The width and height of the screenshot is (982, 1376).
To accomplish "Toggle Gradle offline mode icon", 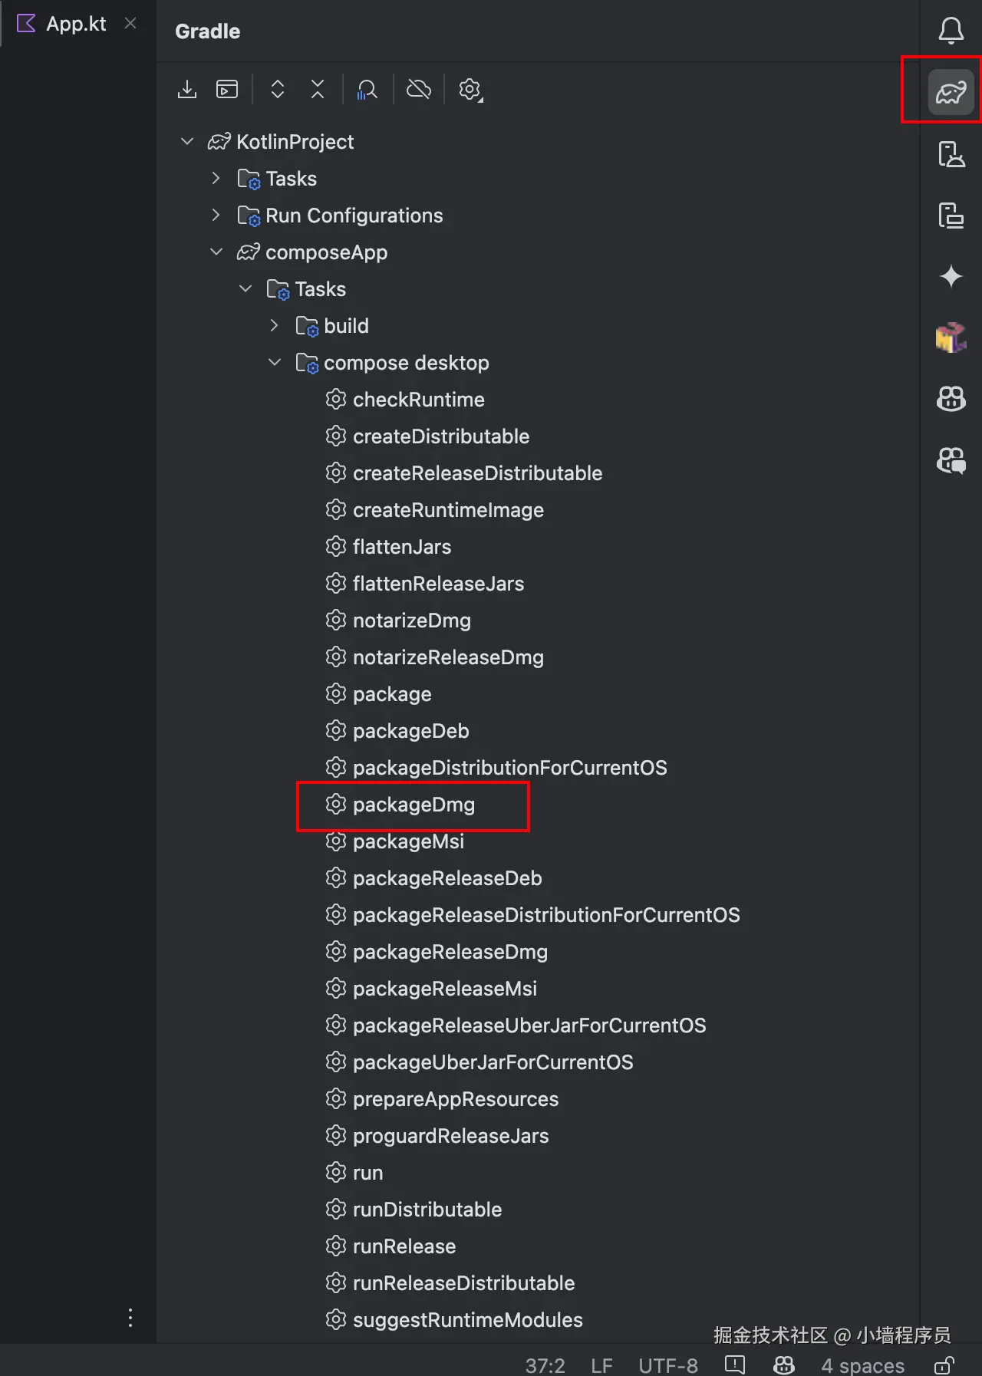I will [x=419, y=89].
